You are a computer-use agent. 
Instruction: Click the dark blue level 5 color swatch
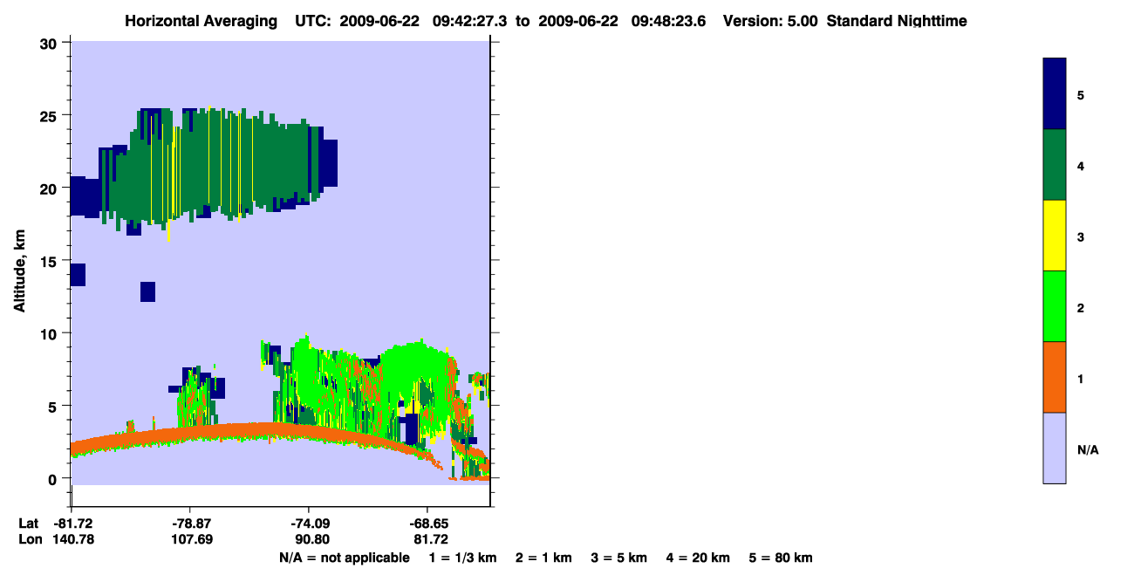coord(1055,94)
